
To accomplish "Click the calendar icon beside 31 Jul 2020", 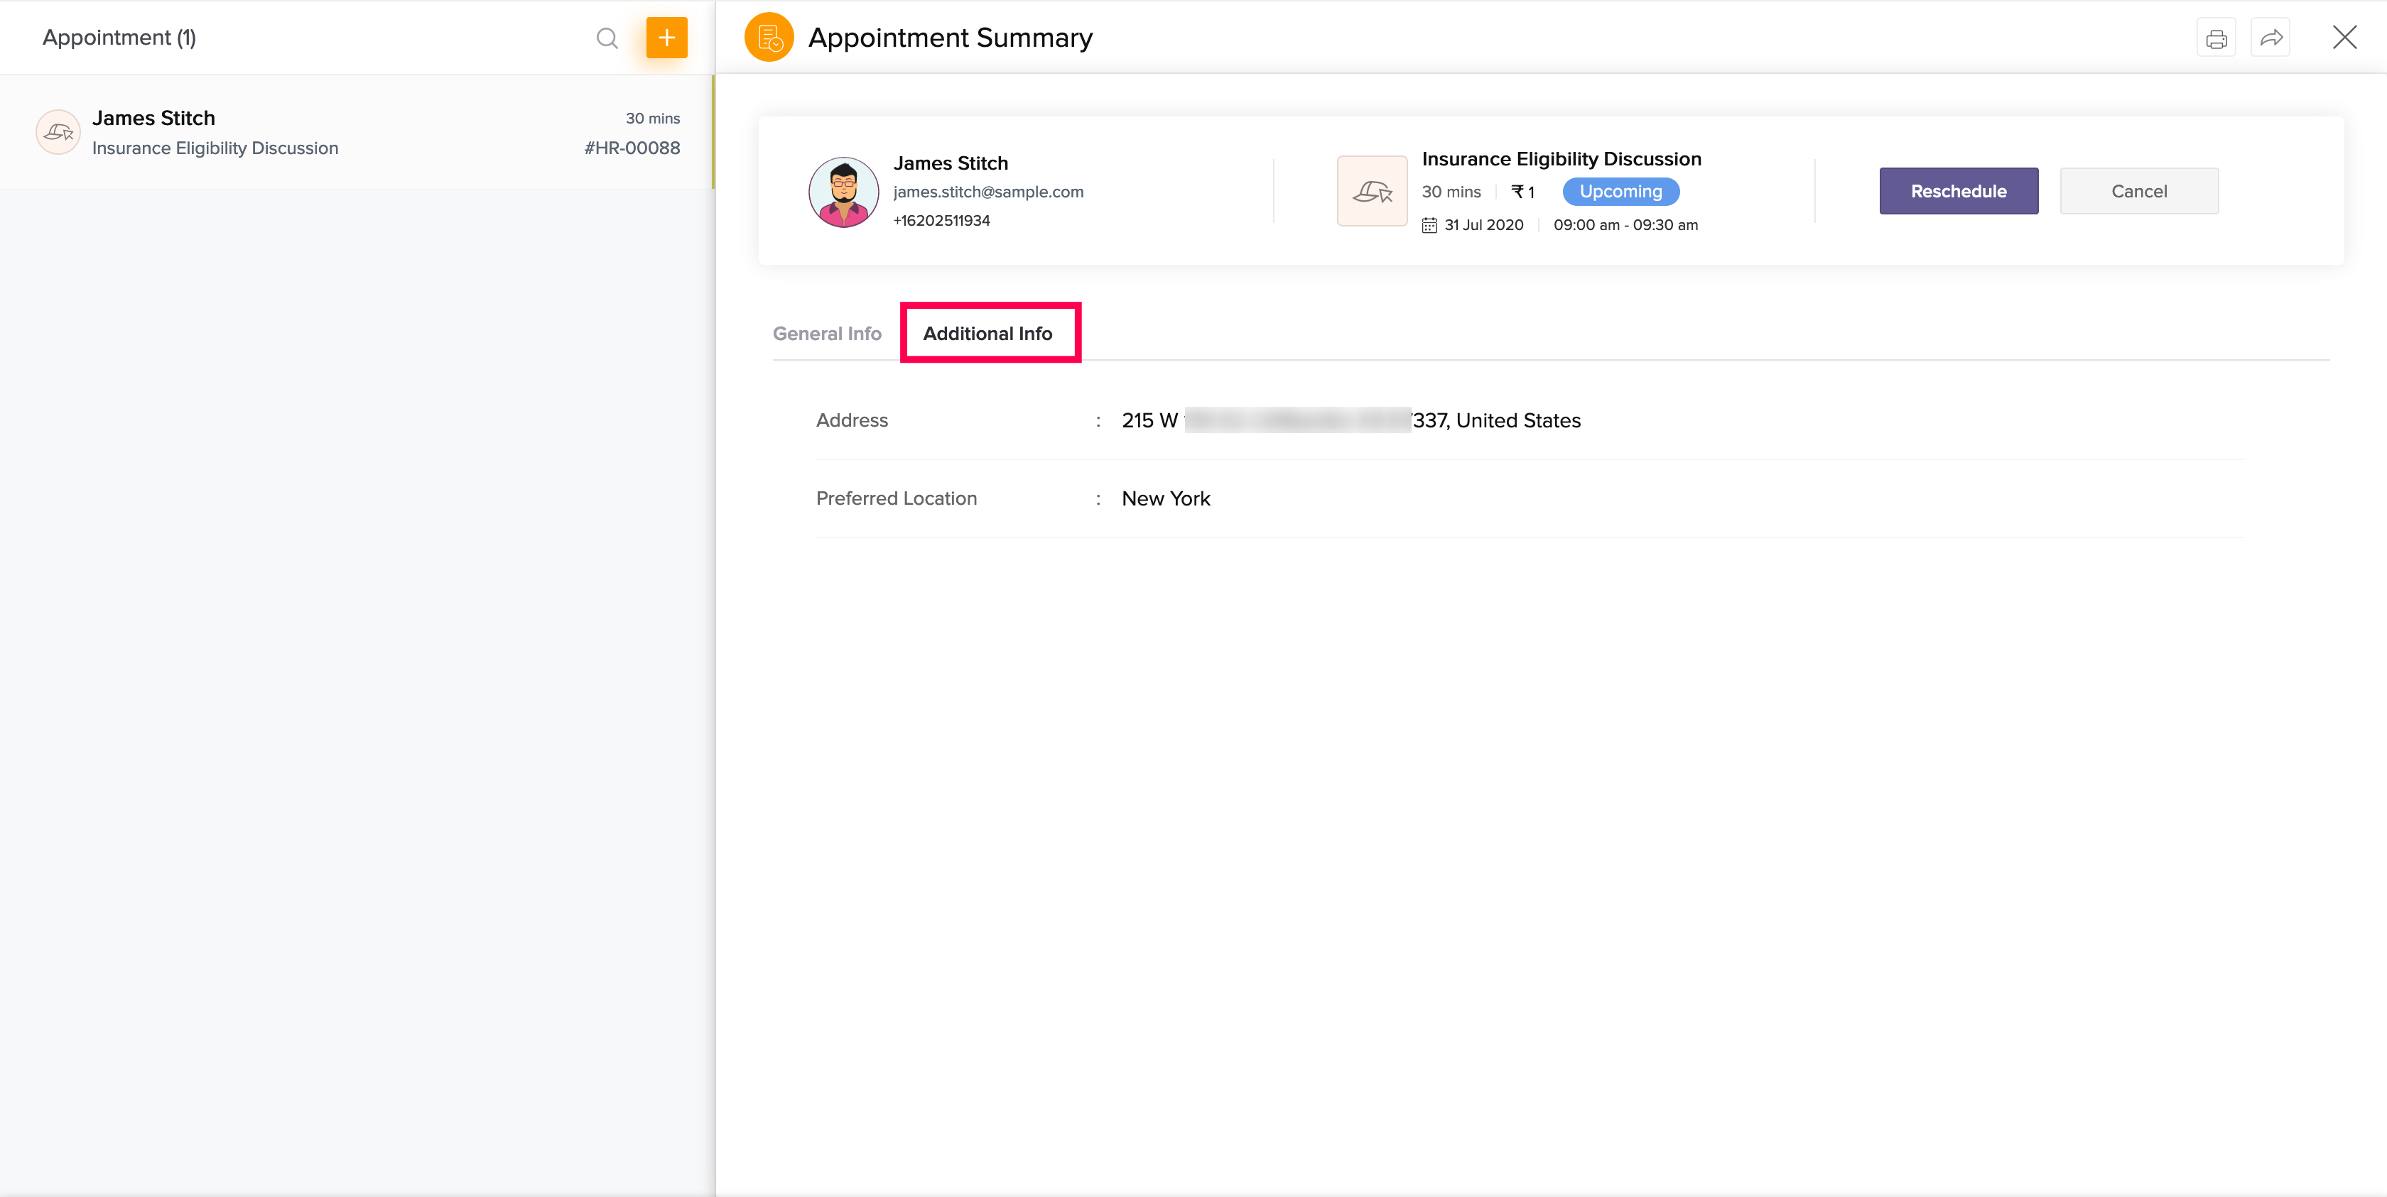I will [1429, 225].
